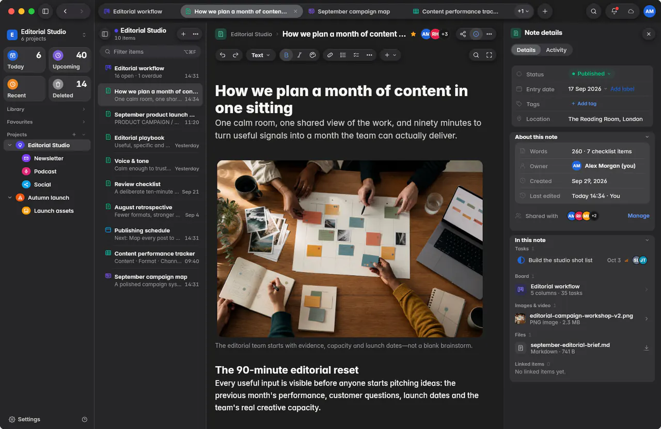Viewport: 661px width, 429px height.
Task: Toggle the note details info panel
Action: 476,34
